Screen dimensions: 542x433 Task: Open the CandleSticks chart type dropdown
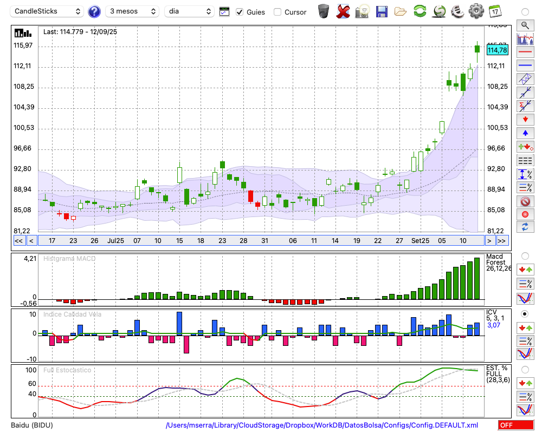(47, 11)
